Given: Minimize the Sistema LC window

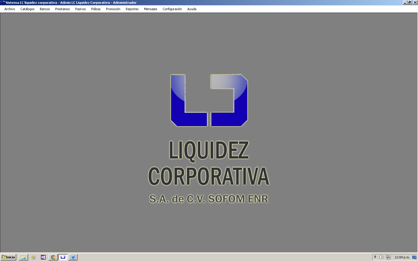Looking at the screenshot, I should 405,3.
